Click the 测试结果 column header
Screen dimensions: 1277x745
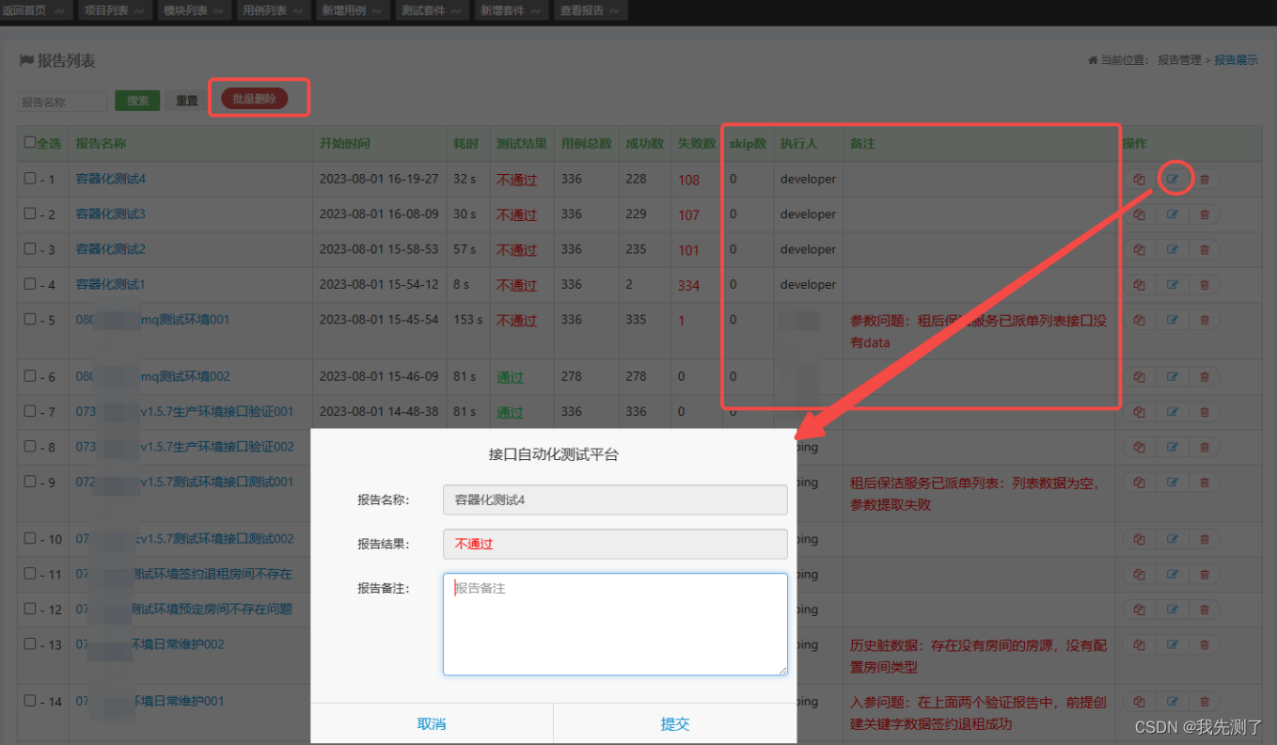[x=522, y=144]
